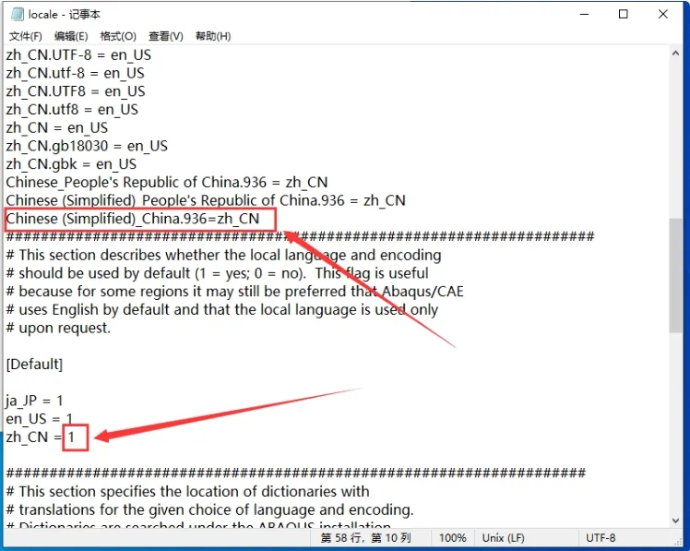Maximize the locale Notepad window
This screenshot has width=690, height=551.
coord(623,15)
